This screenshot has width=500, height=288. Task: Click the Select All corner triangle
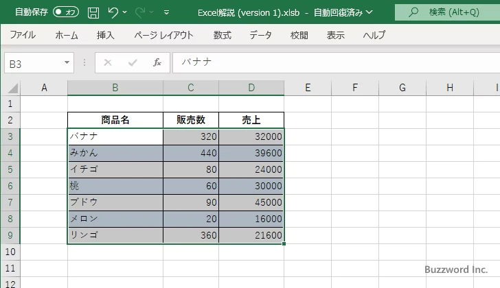pos(12,88)
